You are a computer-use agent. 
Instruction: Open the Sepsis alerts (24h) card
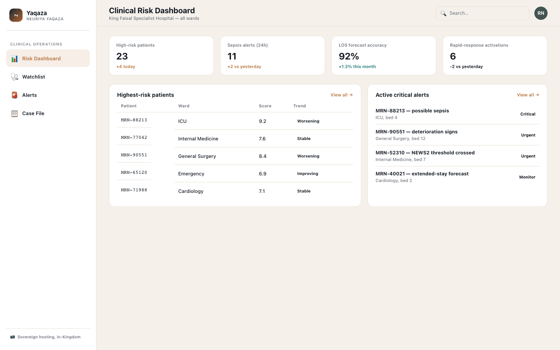tap(273, 56)
